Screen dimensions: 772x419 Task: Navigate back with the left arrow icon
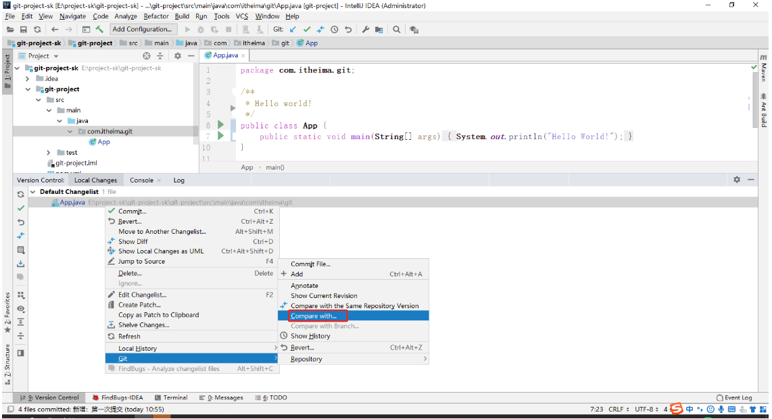[55, 30]
